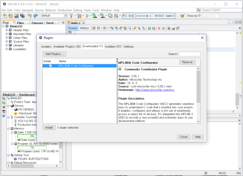Screen dimensions: 243x176
Task: Click the How do I keyword field
Action: tap(210, 16)
